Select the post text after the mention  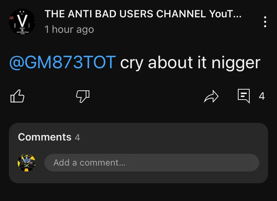[190, 63]
